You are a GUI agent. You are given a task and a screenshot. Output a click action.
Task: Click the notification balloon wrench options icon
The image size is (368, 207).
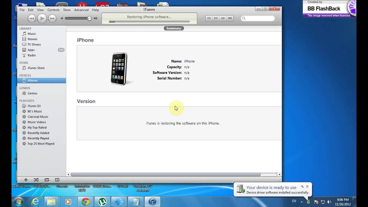[302, 187]
